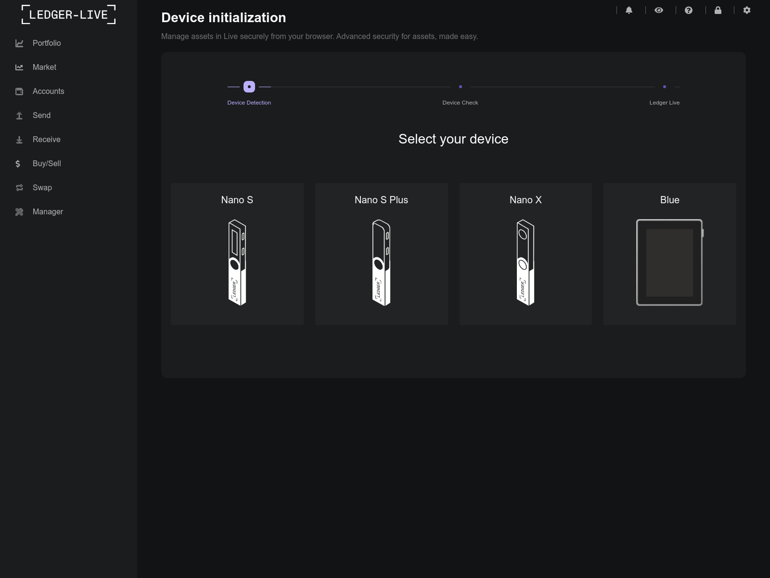Open settings gear icon

747,10
